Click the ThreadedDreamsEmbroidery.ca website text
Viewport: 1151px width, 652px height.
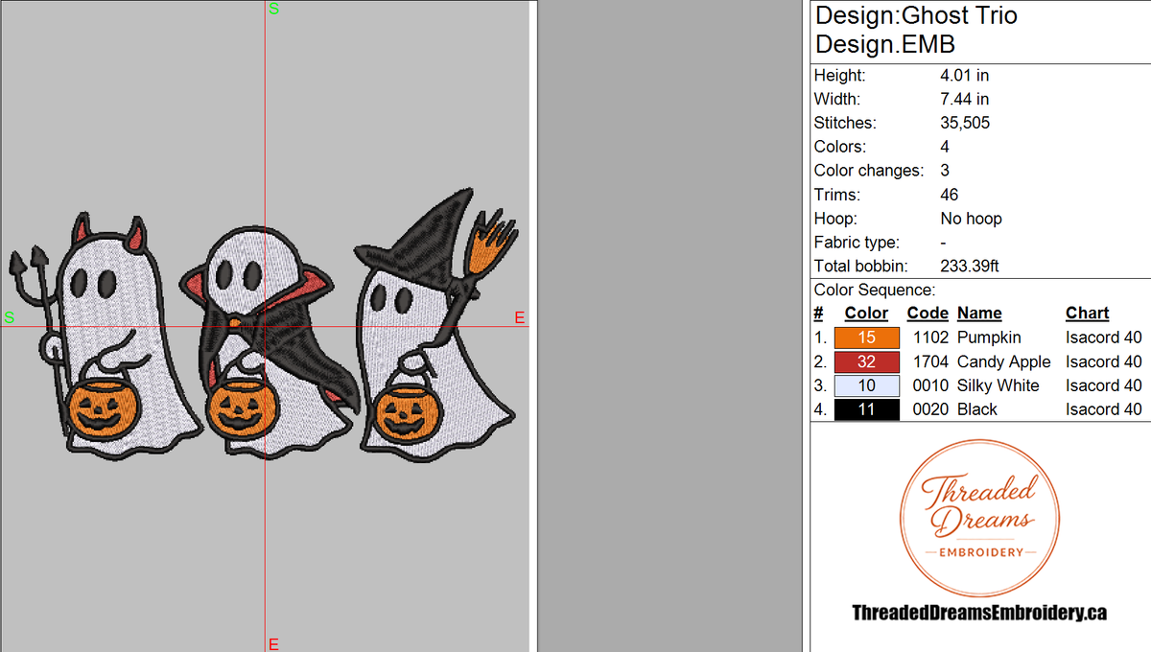coord(979,613)
